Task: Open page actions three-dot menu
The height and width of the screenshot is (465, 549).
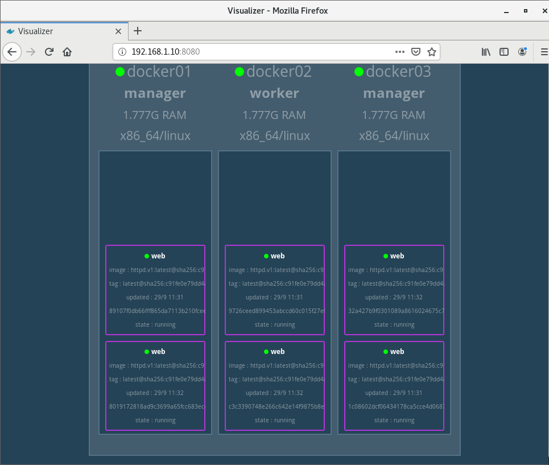Action: (400, 52)
